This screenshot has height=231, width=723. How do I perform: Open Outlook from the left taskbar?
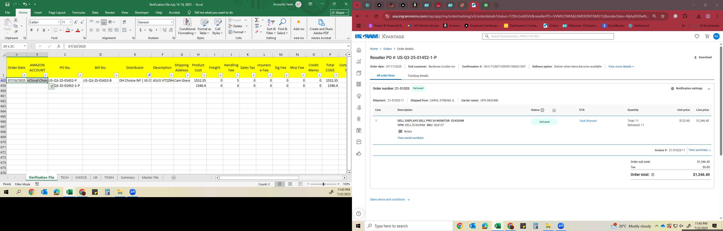tap(44, 192)
